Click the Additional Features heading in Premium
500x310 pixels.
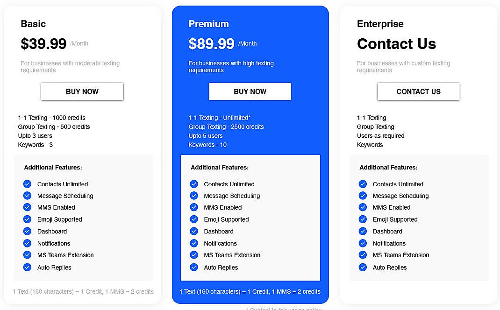pos(221,167)
